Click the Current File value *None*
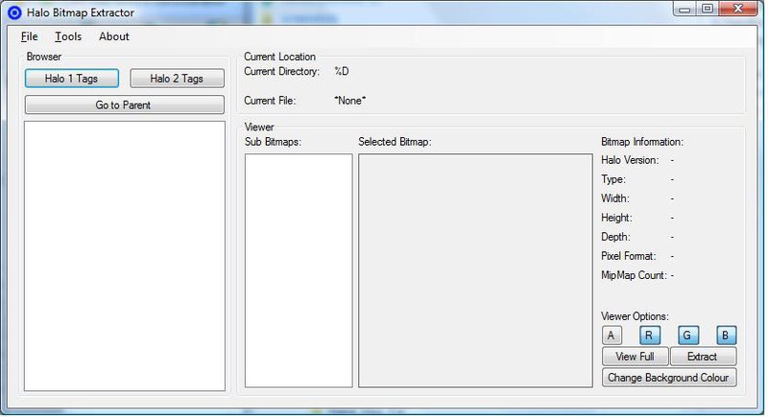The image size is (768, 417). 350,101
